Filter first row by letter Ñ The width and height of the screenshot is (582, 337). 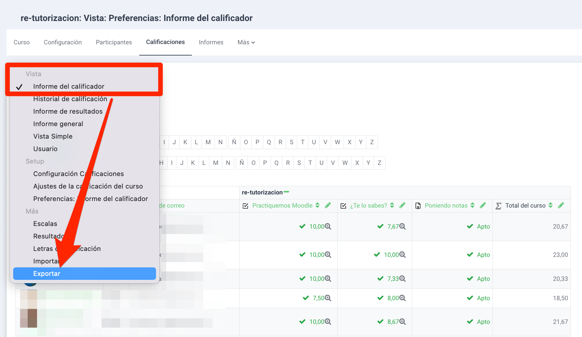(x=234, y=142)
